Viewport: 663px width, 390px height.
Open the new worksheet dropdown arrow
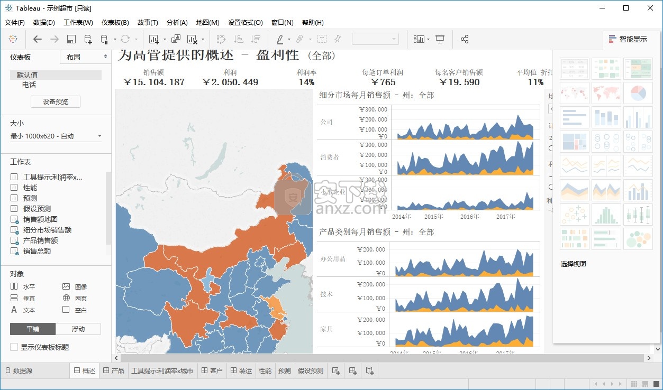164,39
